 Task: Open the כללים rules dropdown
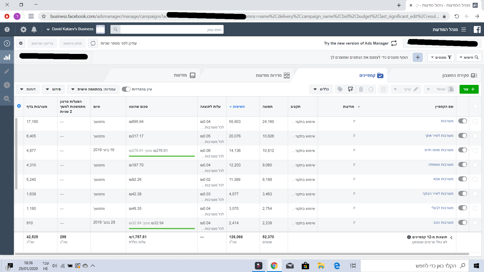[321, 89]
